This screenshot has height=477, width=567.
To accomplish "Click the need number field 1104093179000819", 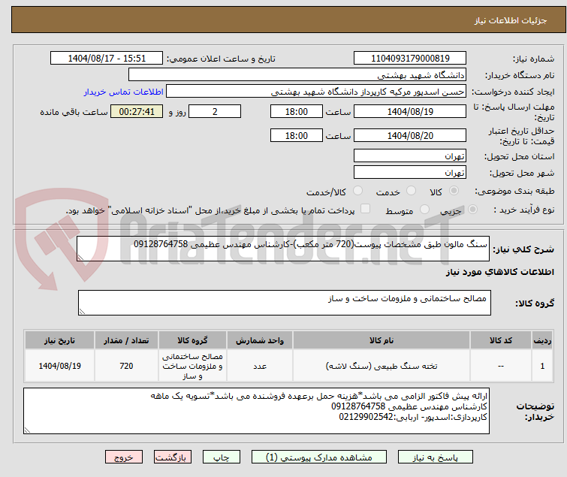I will point(410,59).
